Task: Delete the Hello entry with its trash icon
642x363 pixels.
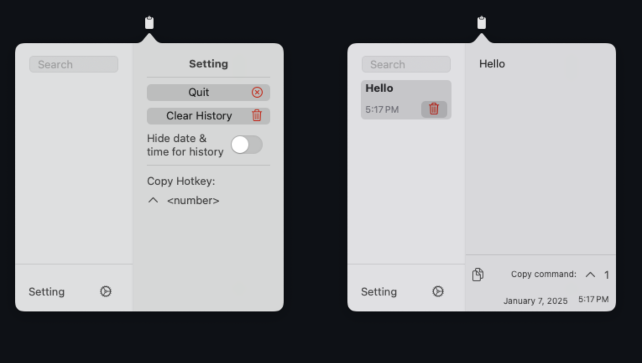Action: pyautogui.click(x=434, y=109)
